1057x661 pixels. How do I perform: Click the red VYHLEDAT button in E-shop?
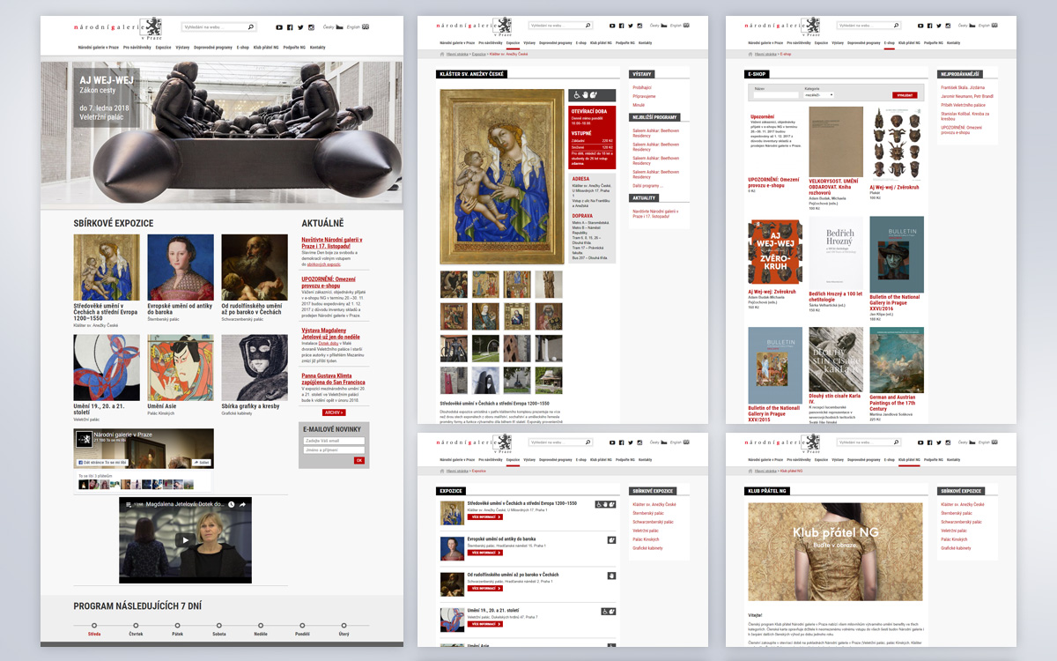click(x=904, y=94)
